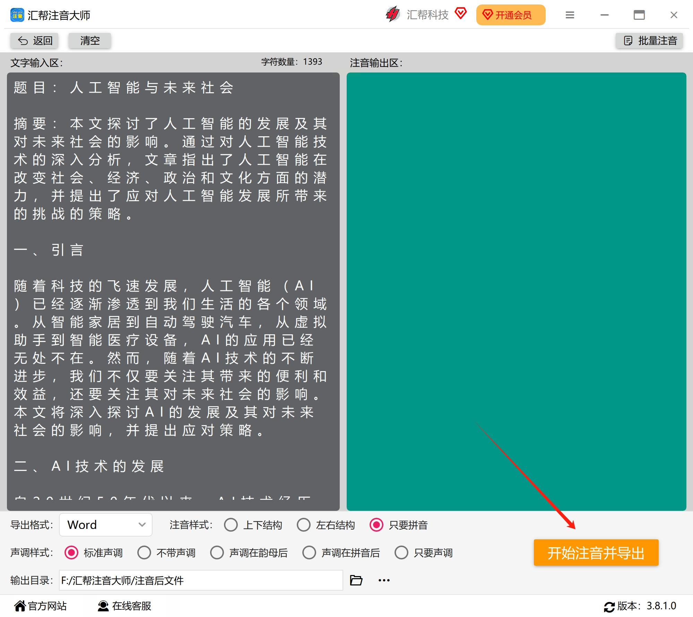
Task: Open 官方网站 home link
Action: 40,606
